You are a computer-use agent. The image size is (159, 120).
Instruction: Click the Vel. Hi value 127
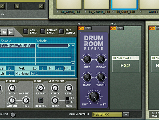click(59, 68)
